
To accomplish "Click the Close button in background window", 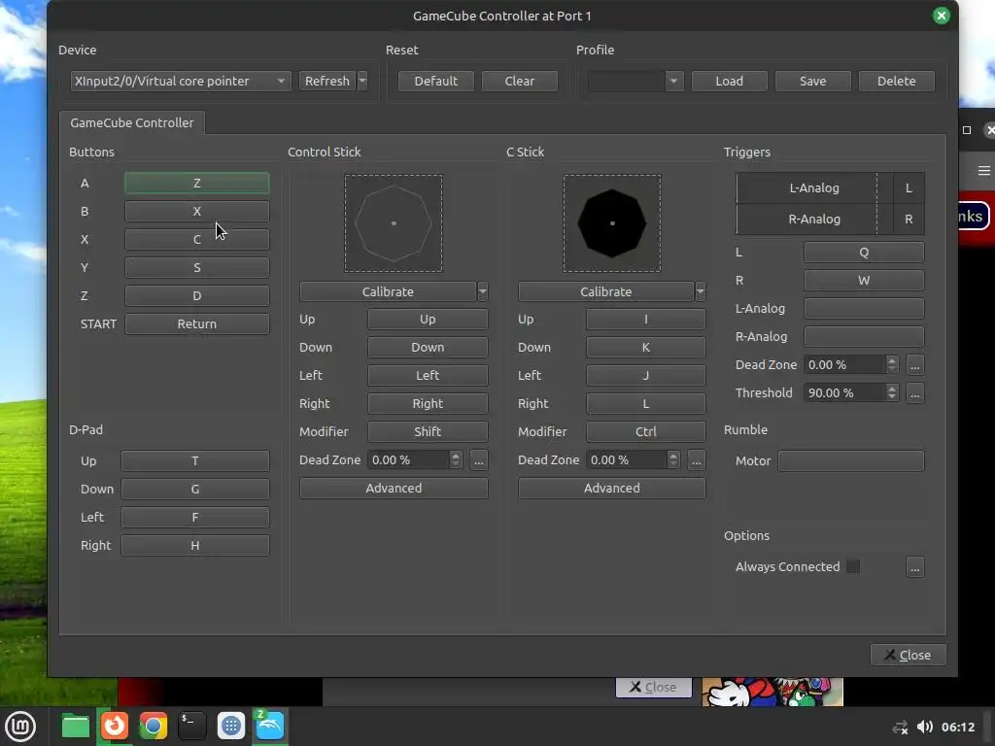I will click(x=654, y=687).
